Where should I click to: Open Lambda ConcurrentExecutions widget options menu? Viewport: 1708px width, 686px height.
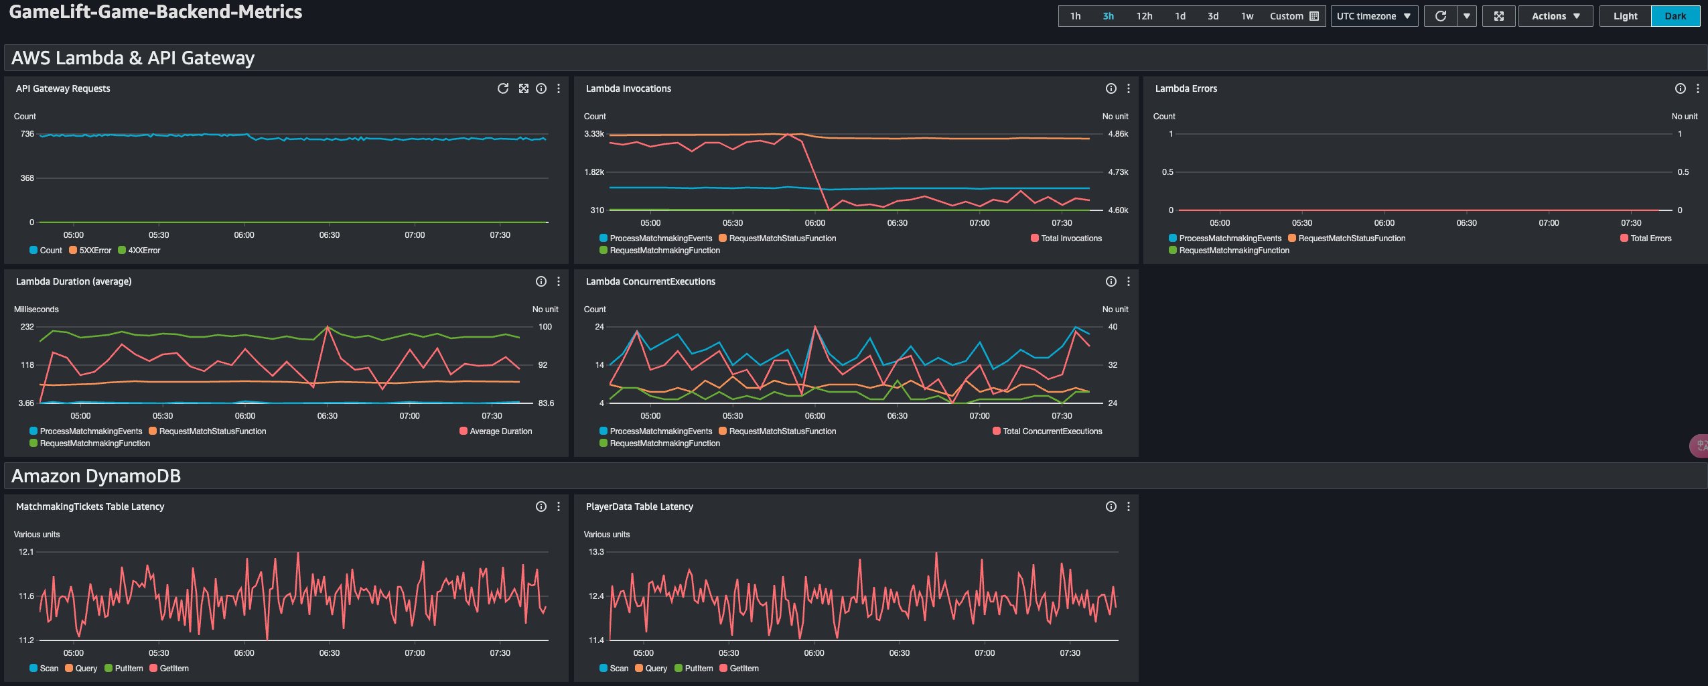pos(1129,281)
